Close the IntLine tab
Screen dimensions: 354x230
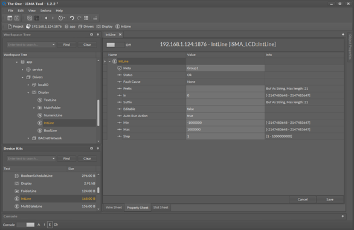[x=120, y=34]
